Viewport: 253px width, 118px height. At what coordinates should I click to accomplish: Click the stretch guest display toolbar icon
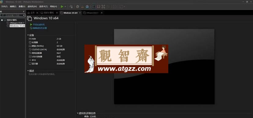pos(121,7)
